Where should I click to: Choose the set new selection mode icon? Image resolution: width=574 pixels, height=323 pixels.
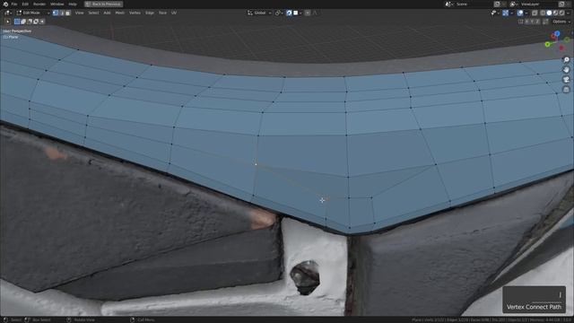(17, 22)
